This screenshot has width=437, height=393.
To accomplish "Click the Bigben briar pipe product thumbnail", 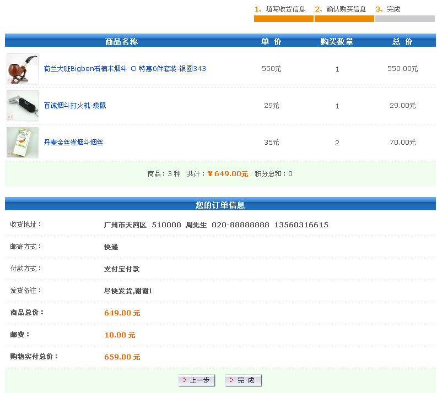I will [23, 69].
